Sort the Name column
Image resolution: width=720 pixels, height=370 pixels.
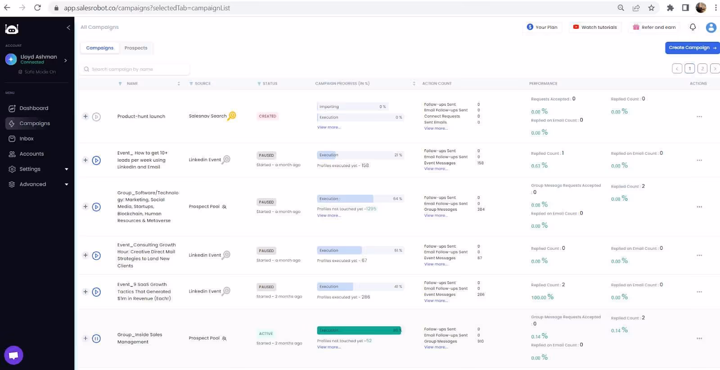tap(179, 84)
